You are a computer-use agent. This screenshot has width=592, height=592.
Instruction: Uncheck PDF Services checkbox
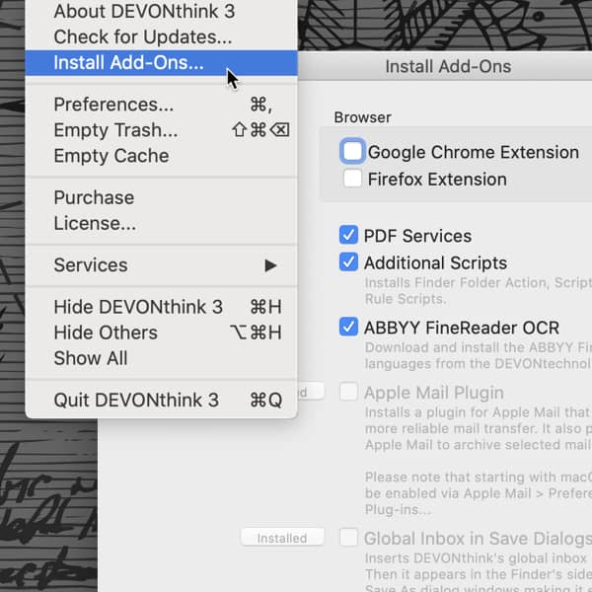coord(348,235)
